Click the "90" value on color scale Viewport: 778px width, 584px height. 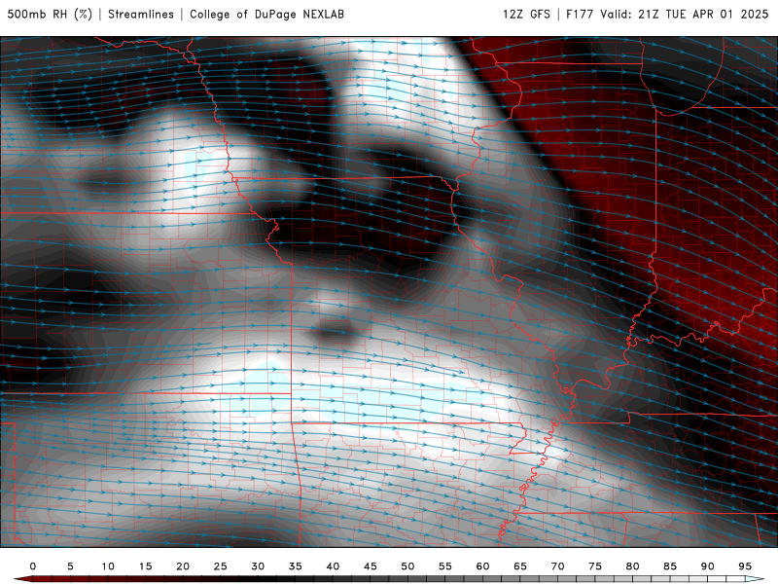pyautogui.click(x=708, y=566)
